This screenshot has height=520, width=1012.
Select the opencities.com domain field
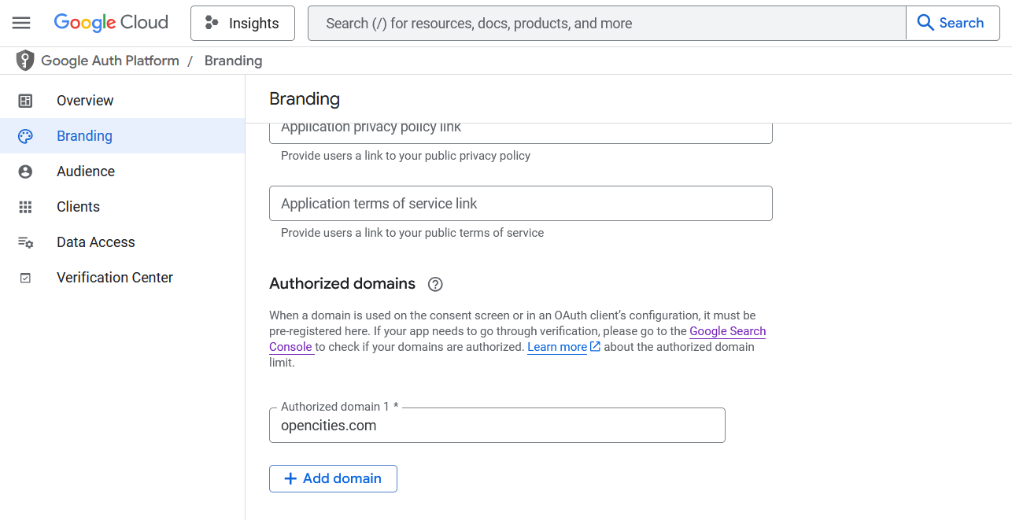pyautogui.click(x=497, y=425)
